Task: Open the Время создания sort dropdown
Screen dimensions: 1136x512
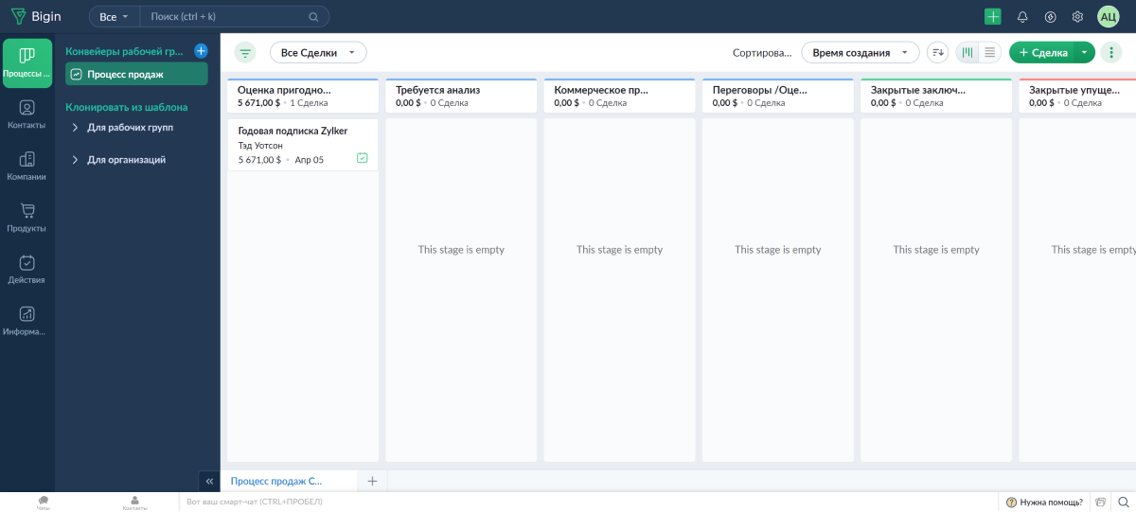Action: [x=860, y=53]
